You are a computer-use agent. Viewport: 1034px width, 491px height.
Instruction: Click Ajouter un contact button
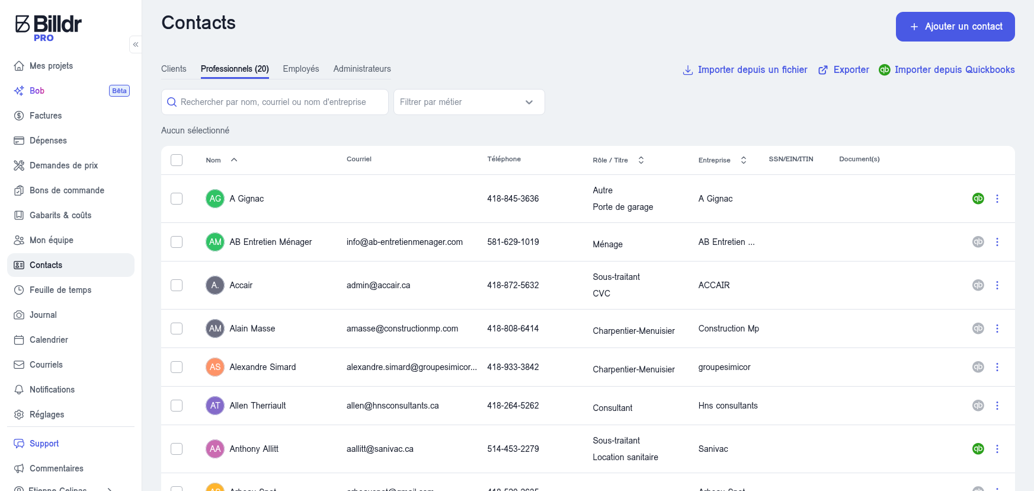[x=955, y=27]
